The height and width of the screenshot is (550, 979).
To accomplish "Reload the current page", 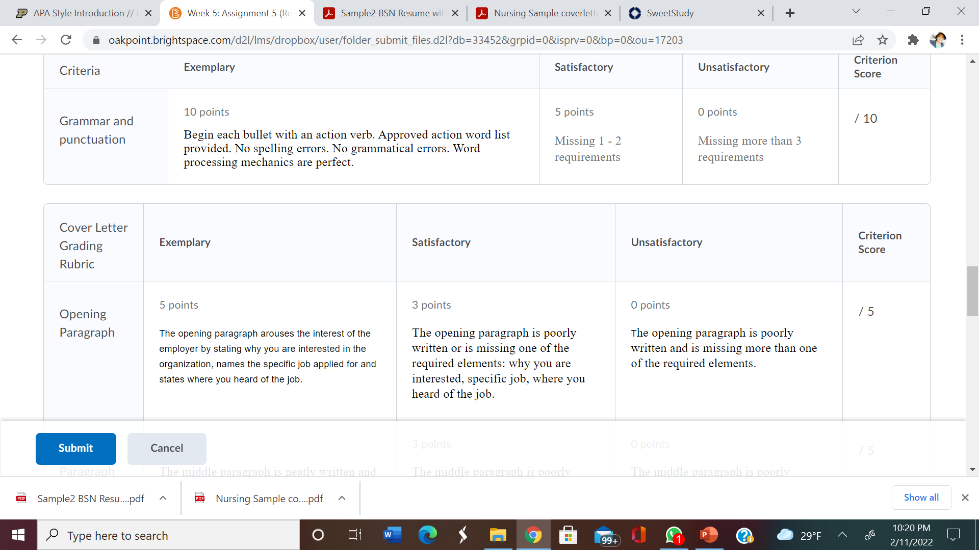I will [x=66, y=40].
